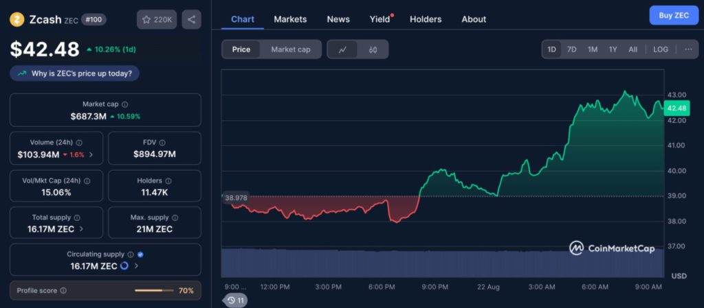Expand Circulating supply details chevron

(x=136, y=265)
